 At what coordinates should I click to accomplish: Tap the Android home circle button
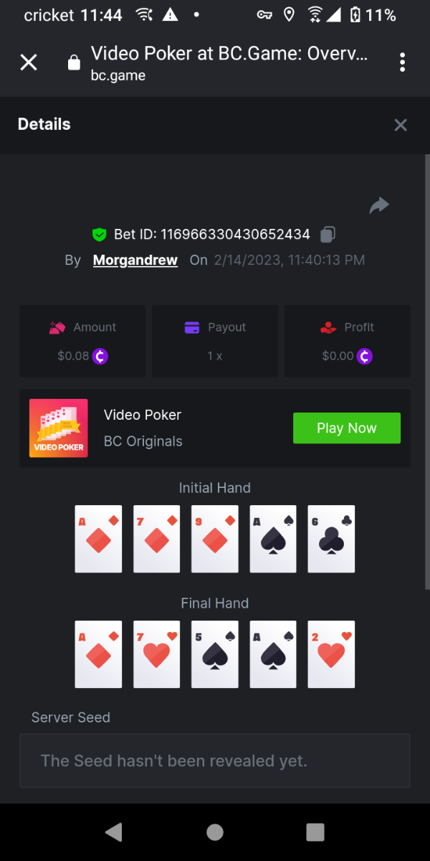click(215, 832)
